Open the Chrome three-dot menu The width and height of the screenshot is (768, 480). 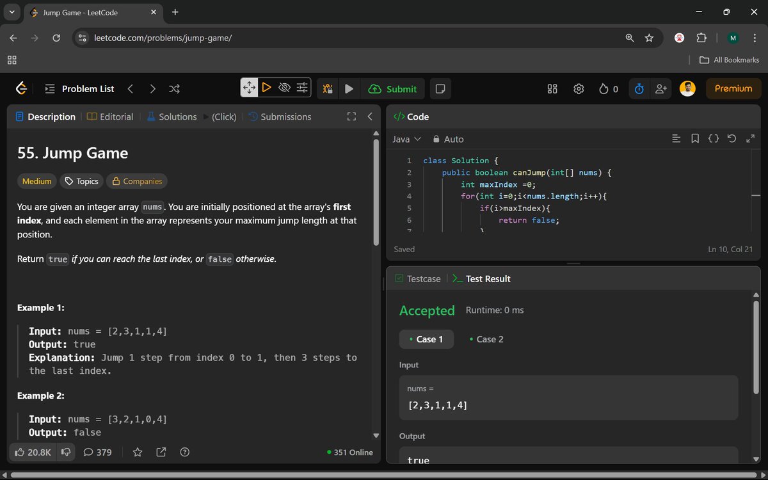coord(755,38)
